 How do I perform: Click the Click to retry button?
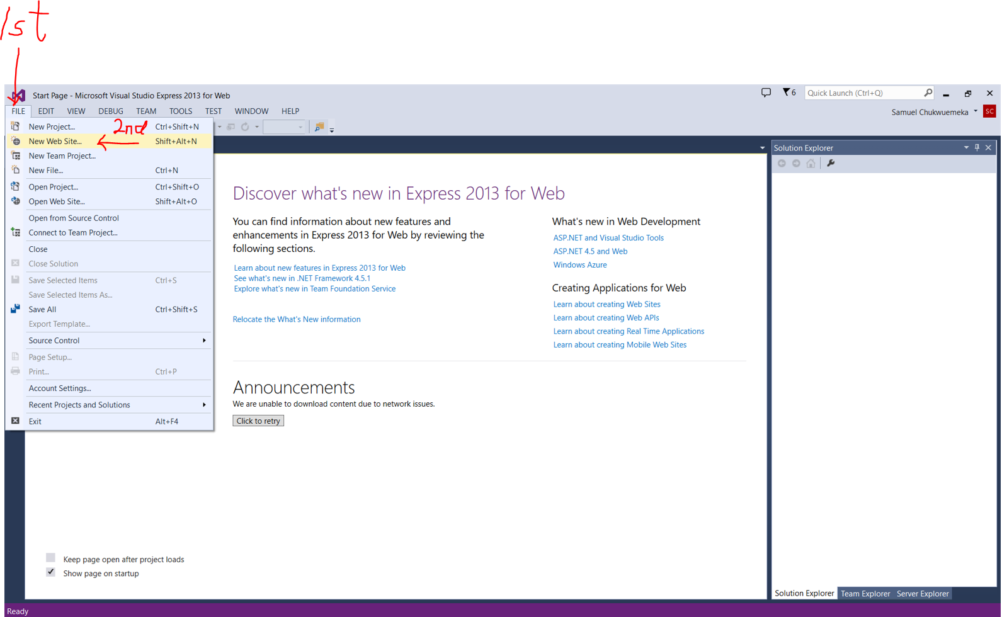[x=258, y=421]
